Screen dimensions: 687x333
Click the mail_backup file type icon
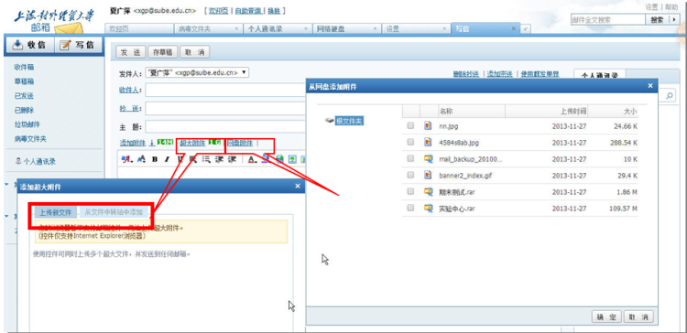(428, 159)
